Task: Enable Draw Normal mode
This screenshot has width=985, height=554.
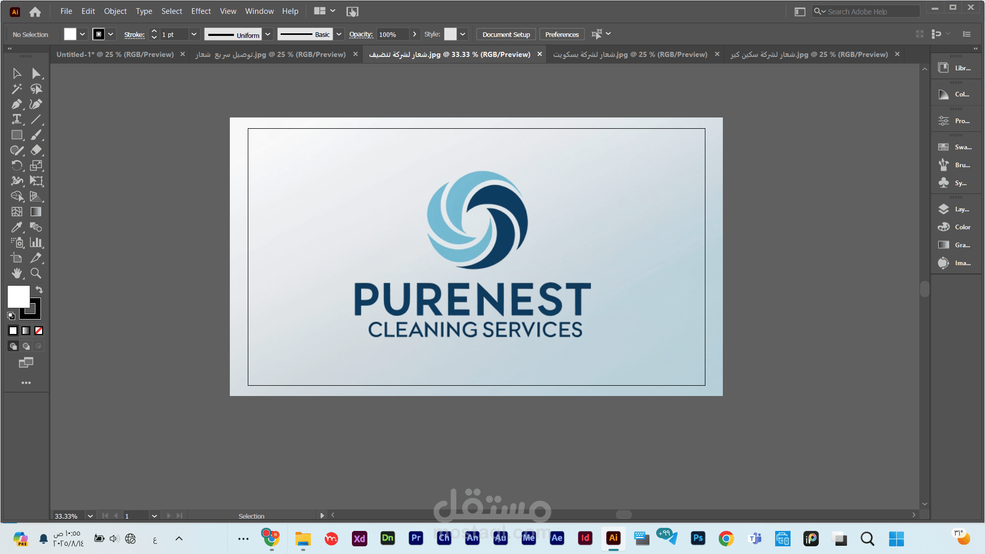Action: tap(13, 346)
